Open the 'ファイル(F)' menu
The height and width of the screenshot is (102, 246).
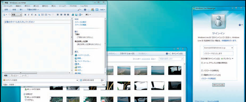coord(8,6)
